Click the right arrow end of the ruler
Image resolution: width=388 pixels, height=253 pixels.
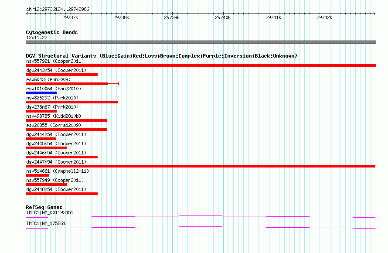click(374, 14)
